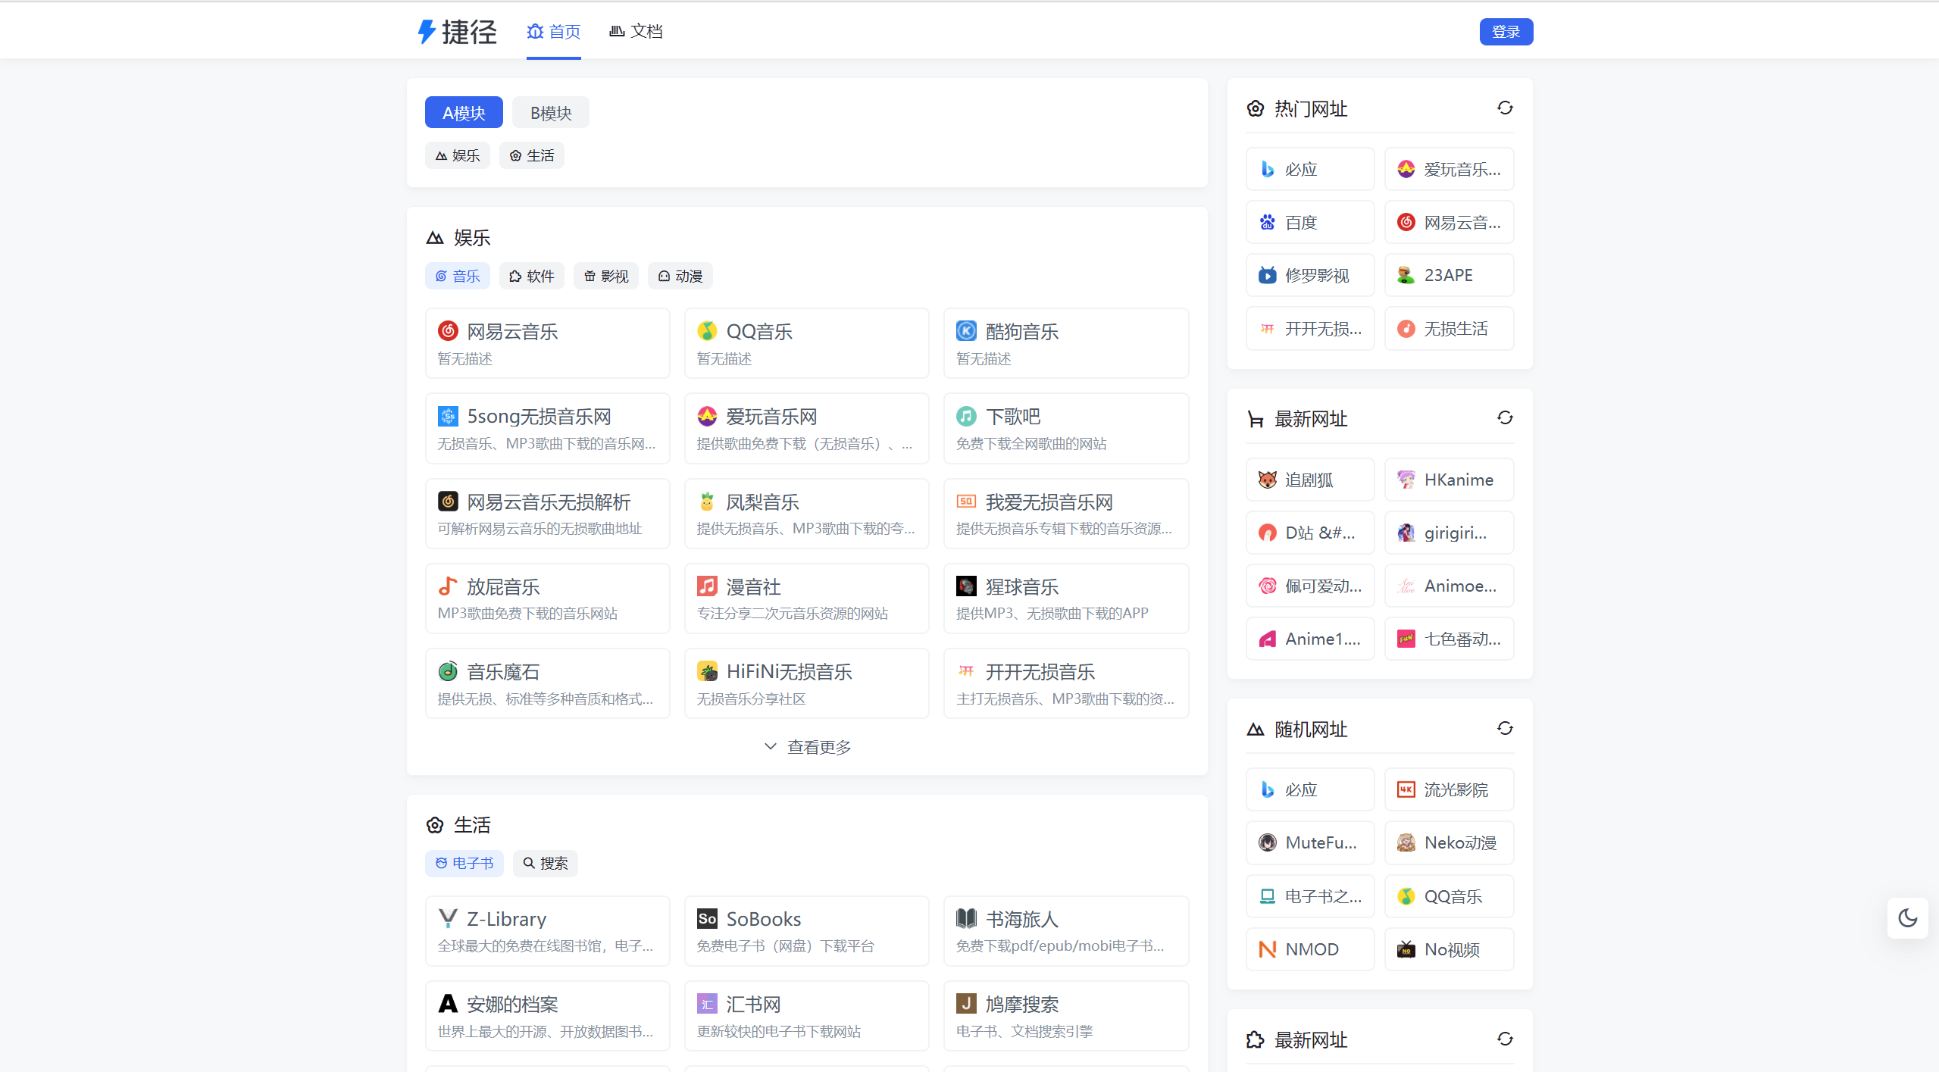Click the 网易云音乐 card icon
The image size is (1939, 1072).
[x=448, y=331]
